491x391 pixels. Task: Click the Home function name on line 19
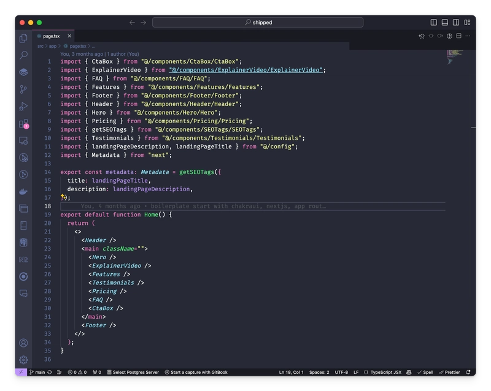tap(151, 214)
